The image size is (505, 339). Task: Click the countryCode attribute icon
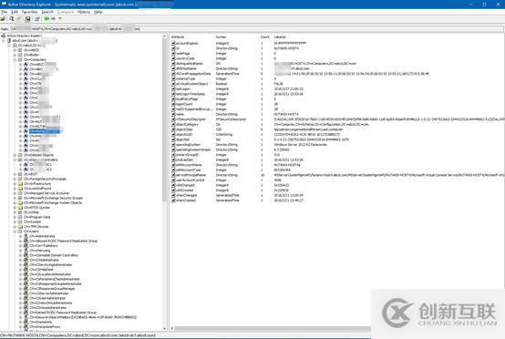tap(173, 58)
